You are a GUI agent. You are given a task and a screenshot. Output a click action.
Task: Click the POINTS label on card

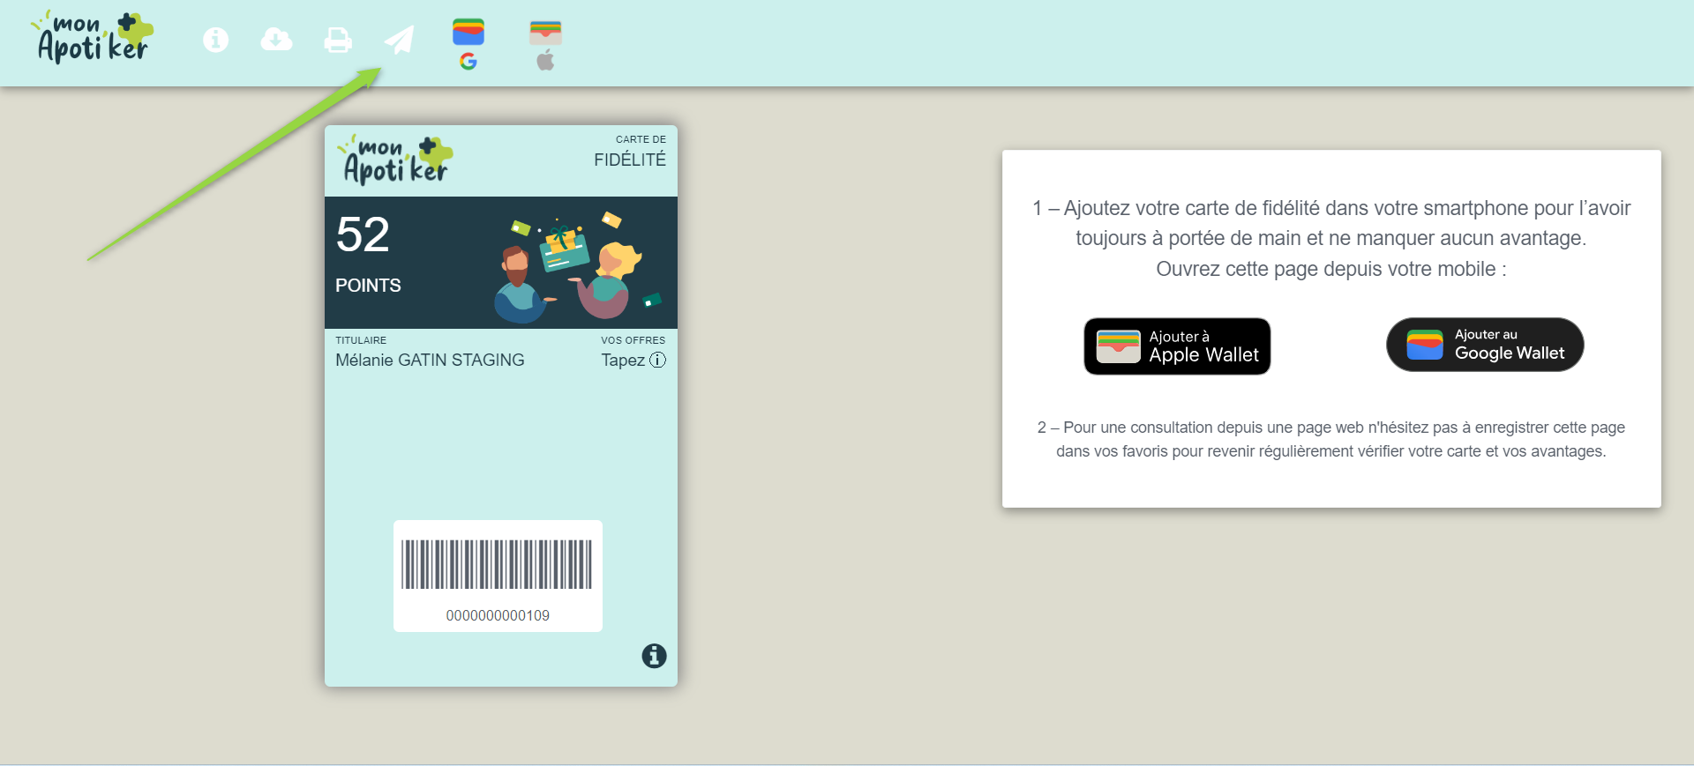point(368,286)
